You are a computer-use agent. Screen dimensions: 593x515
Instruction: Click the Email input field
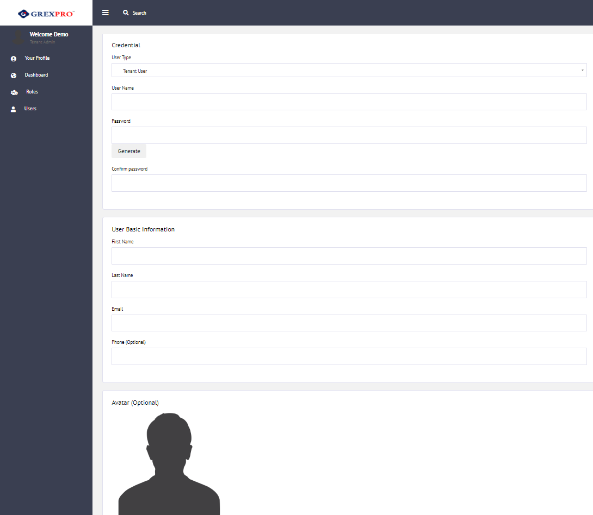coord(349,323)
